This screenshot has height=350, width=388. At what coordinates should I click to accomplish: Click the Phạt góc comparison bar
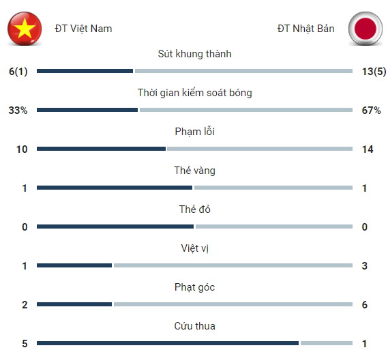194,304
